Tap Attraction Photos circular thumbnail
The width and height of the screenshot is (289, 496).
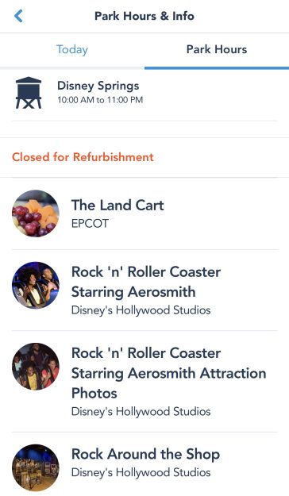pyautogui.click(x=36, y=367)
